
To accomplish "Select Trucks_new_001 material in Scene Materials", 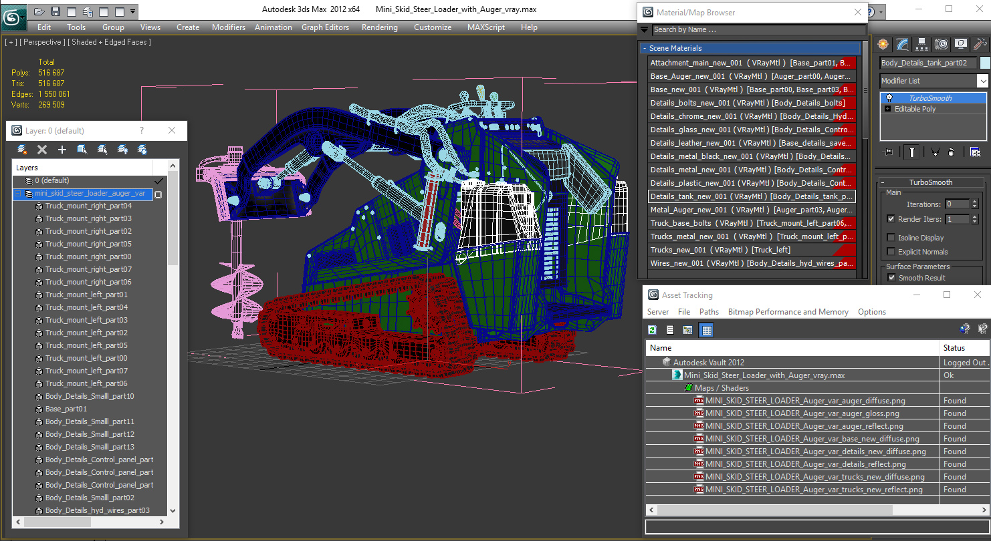I will pyautogui.click(x=752, y=250).
